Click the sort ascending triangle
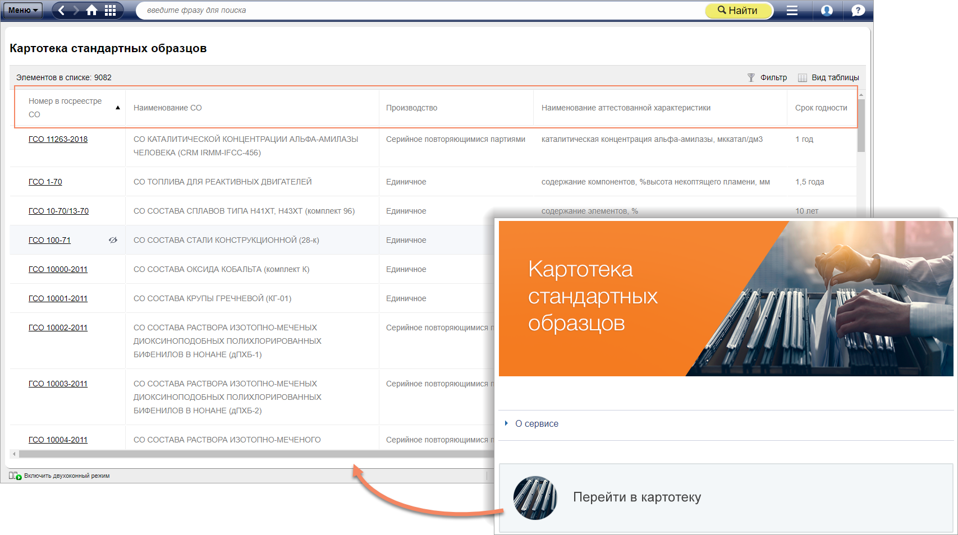This screenshot has height=535, width=958. 118,107
